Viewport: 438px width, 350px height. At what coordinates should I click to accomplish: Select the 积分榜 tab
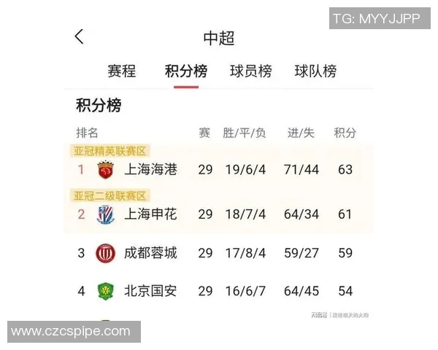click(186, 71)
